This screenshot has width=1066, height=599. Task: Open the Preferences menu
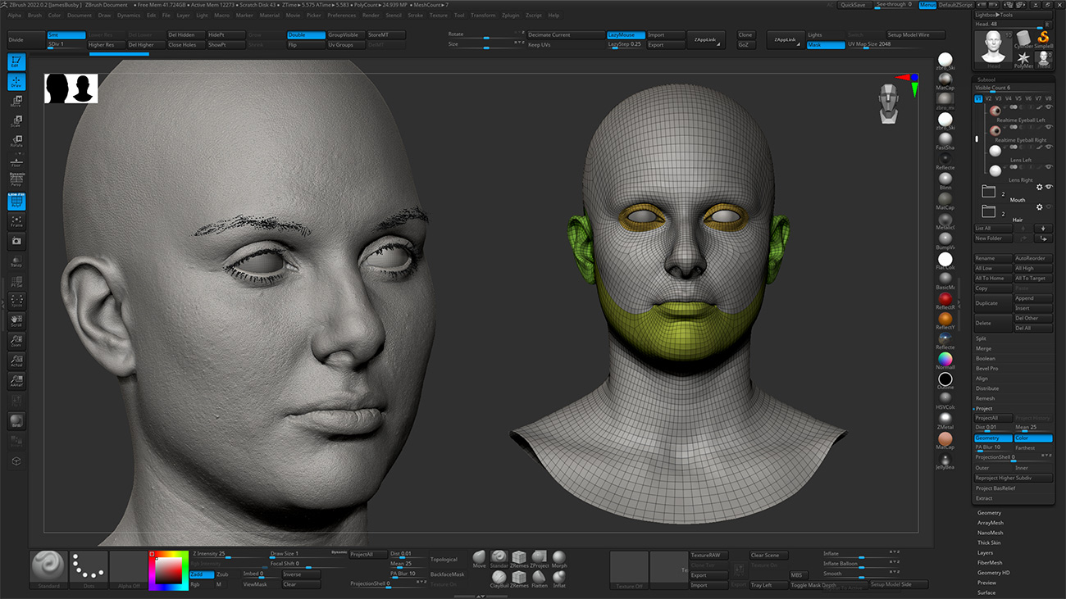(x=341, y=14)
